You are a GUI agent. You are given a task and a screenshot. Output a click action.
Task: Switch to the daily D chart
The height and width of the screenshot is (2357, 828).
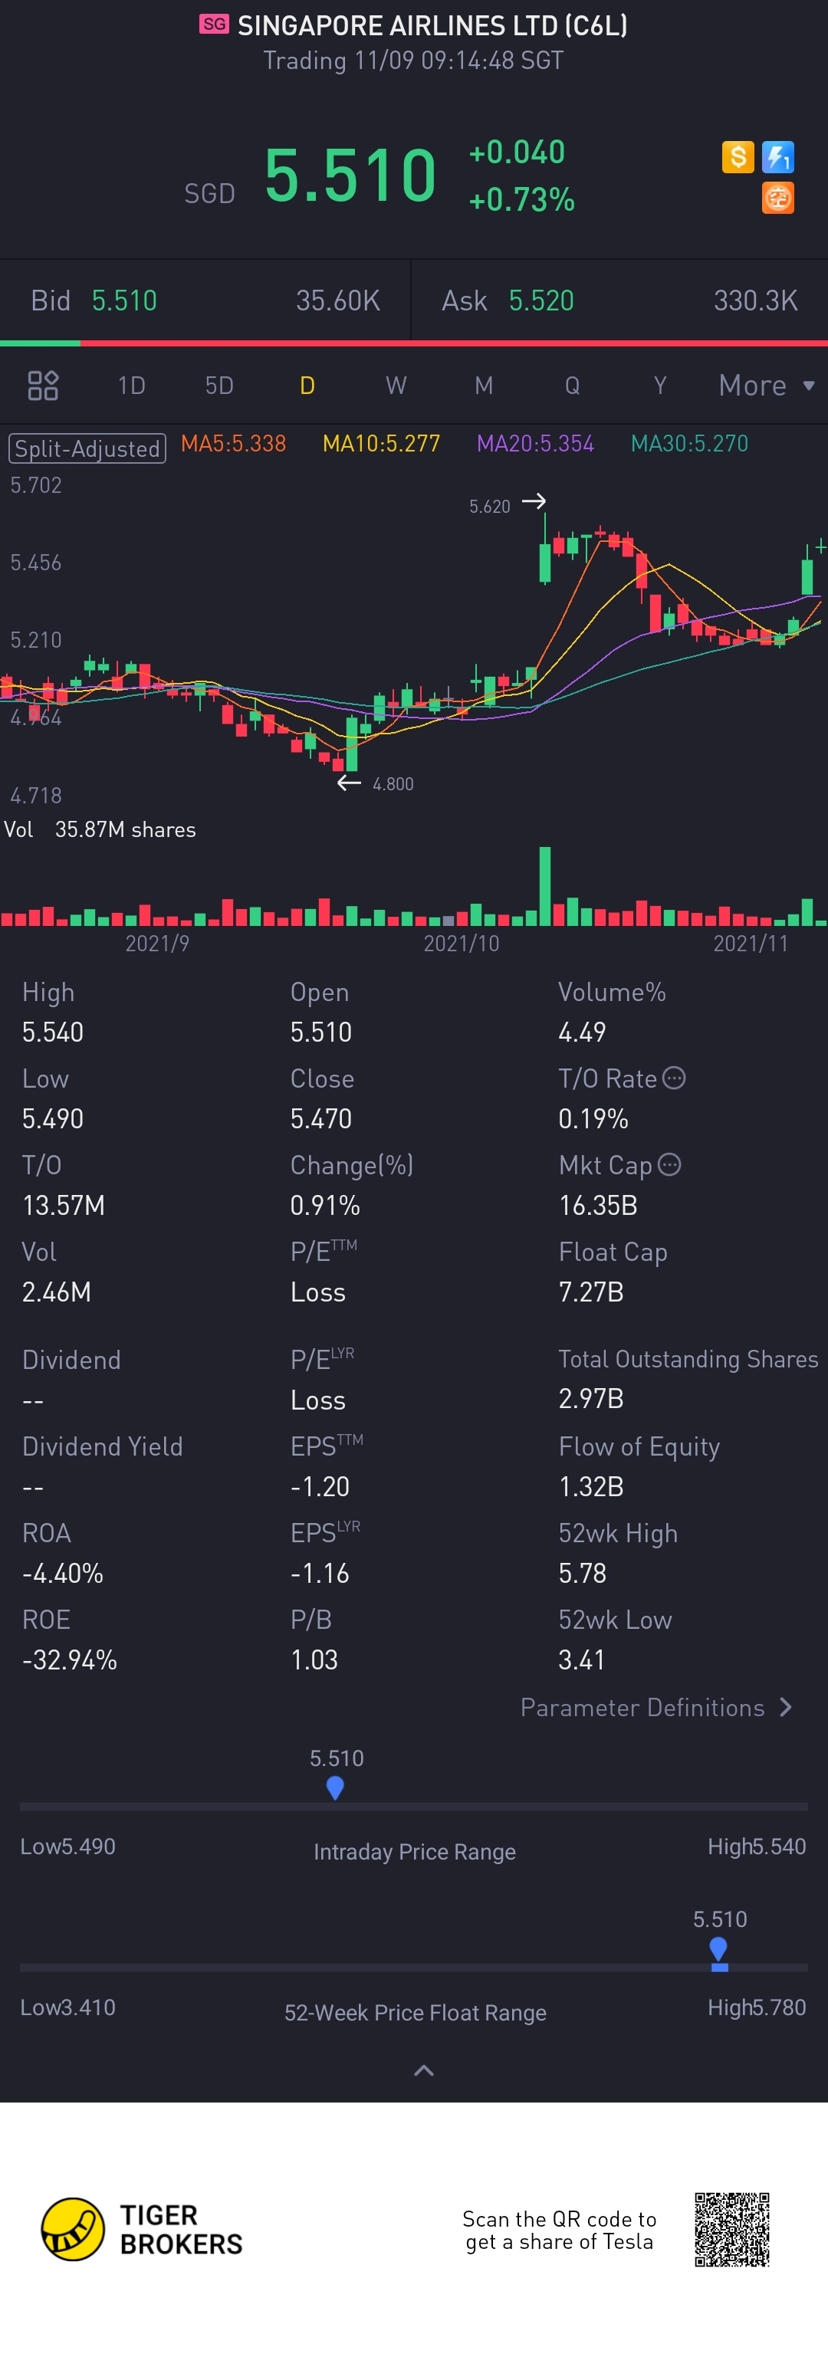(307, 386)
